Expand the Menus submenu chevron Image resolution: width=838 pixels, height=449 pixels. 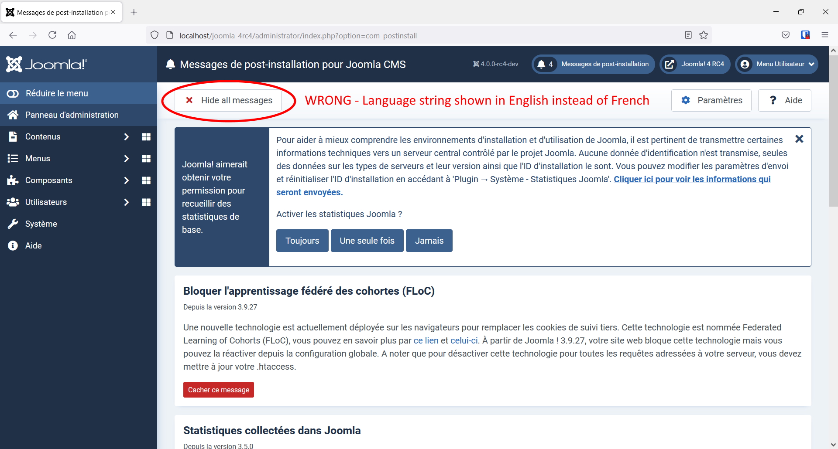pos(127,158)
